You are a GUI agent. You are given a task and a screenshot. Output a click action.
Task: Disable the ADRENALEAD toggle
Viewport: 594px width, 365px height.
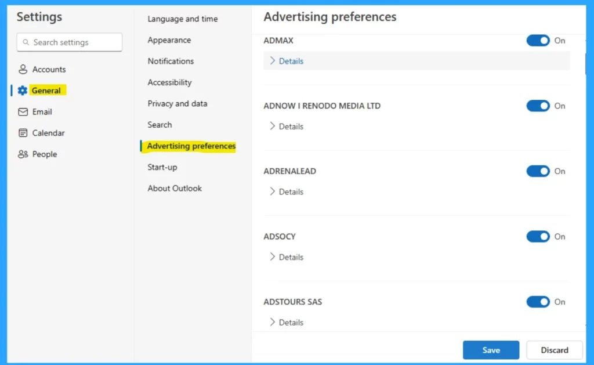(x=538, y=171)
